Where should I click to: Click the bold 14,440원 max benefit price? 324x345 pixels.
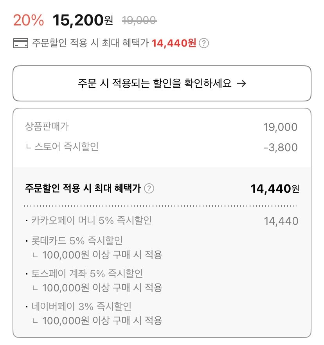point(275,189)
